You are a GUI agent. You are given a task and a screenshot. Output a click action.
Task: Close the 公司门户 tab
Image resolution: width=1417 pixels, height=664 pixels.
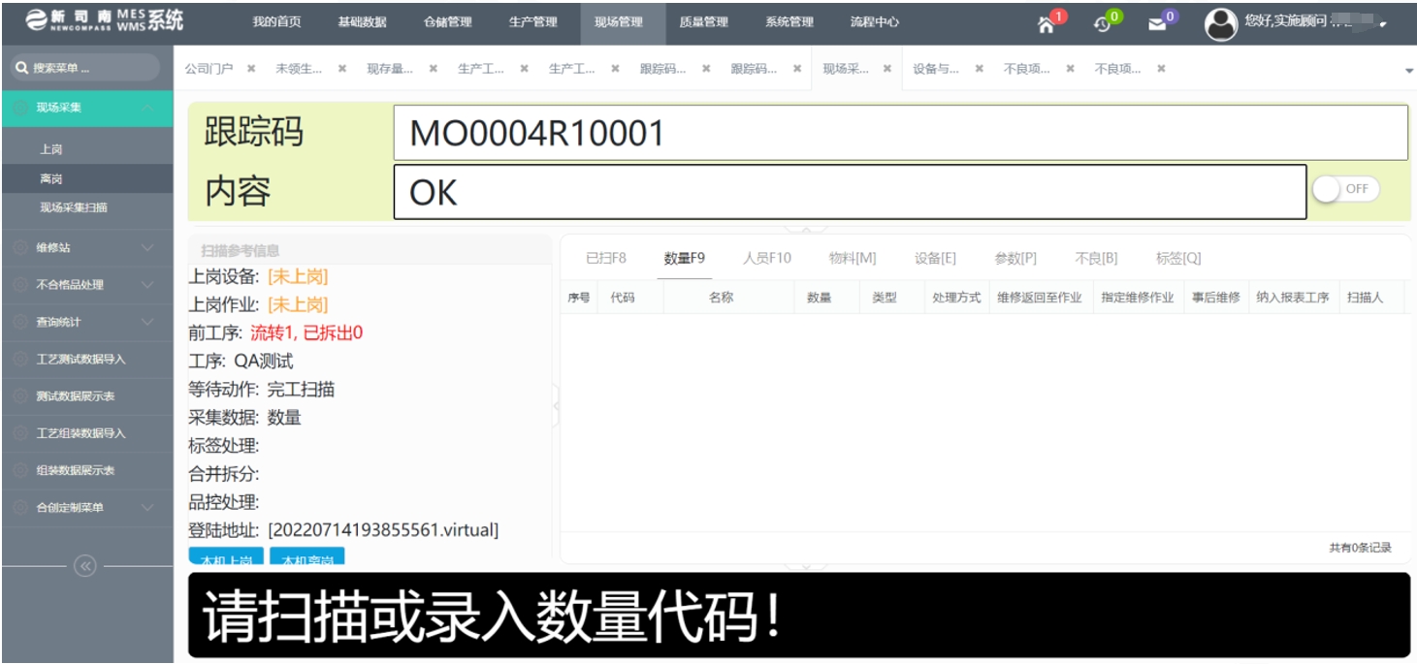[x=251, y=69]
